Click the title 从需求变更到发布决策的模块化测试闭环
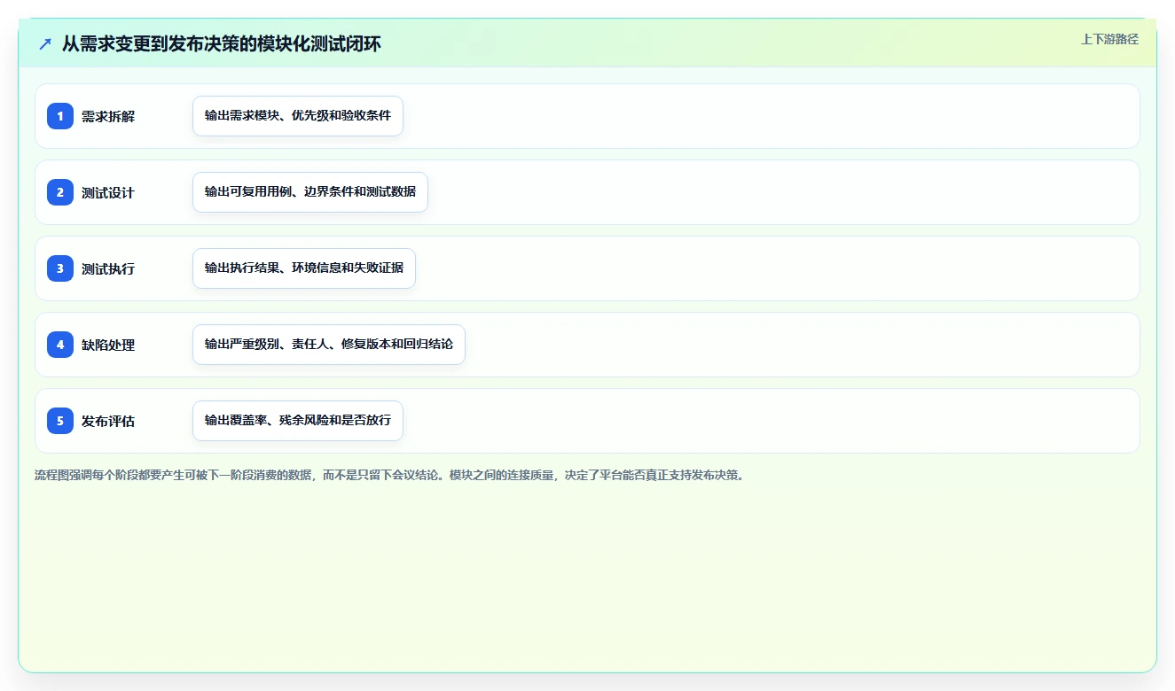 point(222,44)
